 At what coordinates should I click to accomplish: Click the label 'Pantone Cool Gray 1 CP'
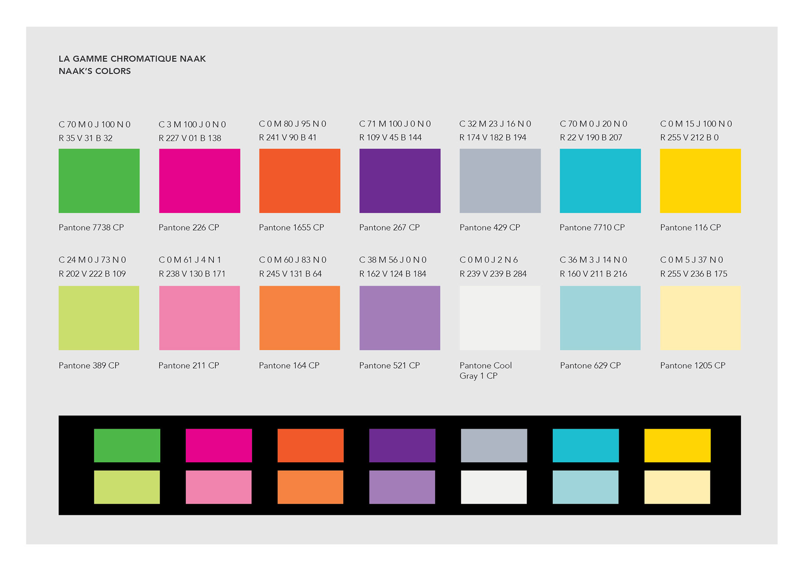(x=485, y=371)
